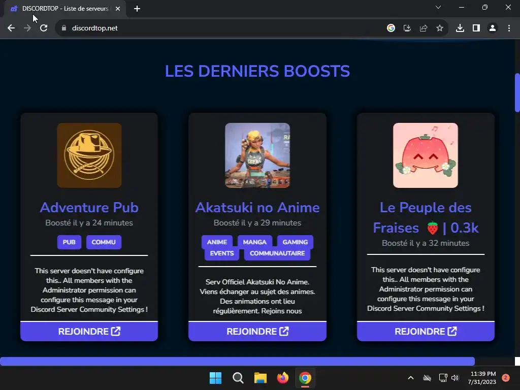Open a new browser tab
Screen dimensions: 520x390
137,9
